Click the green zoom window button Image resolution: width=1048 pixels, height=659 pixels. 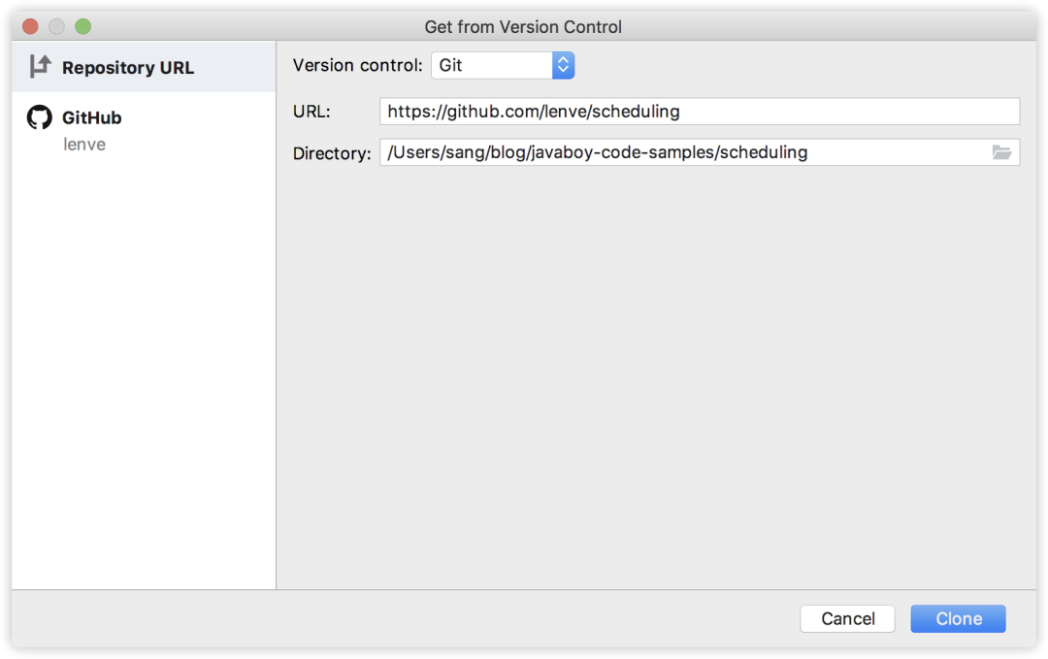pos(82,26)
